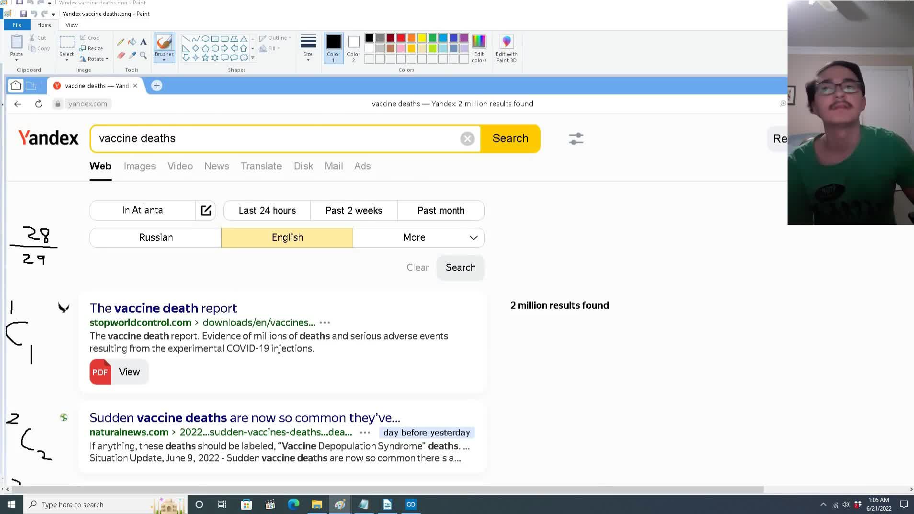Switch to the Home ribbon tab
The width and height of the screenshot is (914, 514).
click(x=45, y=25)
